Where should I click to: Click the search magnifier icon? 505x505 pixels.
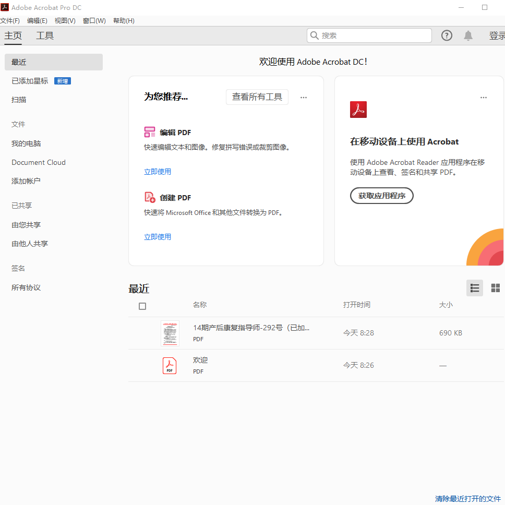point(315,35)
